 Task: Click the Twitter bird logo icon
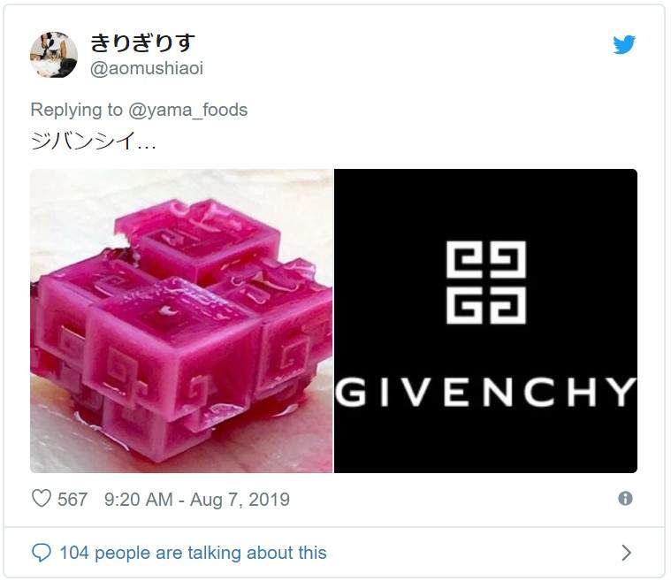tap(623, 44)
